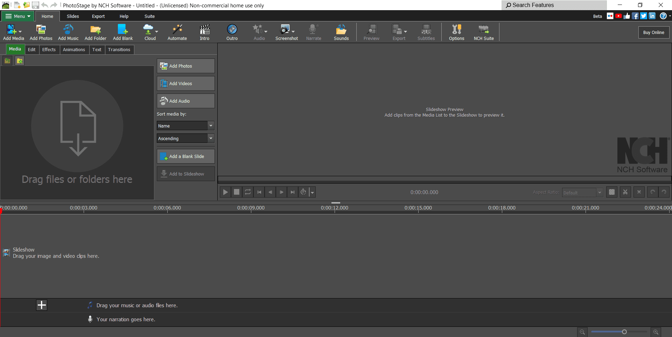This screenshot has width=672, height=337.
Task: Toggle loop playback in preview controls
Action: (x=248, y=192)
